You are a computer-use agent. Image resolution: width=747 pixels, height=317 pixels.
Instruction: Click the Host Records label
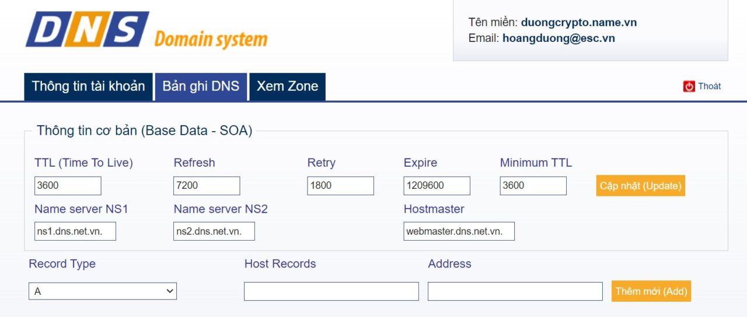tap(280, 264)
